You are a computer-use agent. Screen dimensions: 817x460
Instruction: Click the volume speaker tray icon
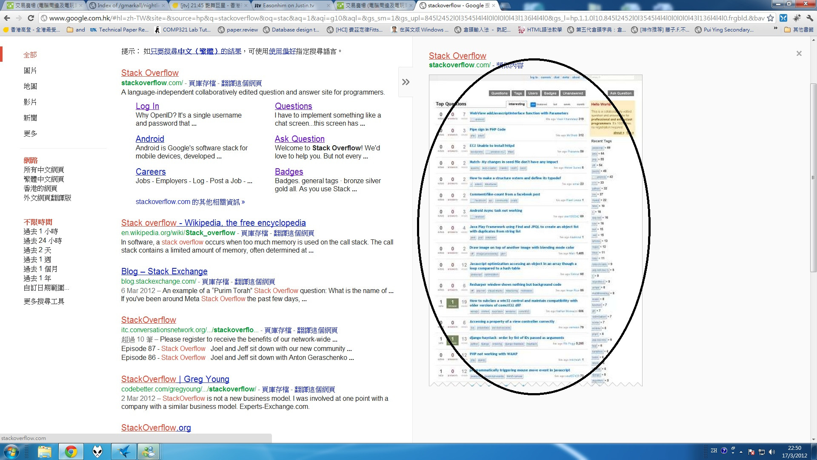pos(772,452)
